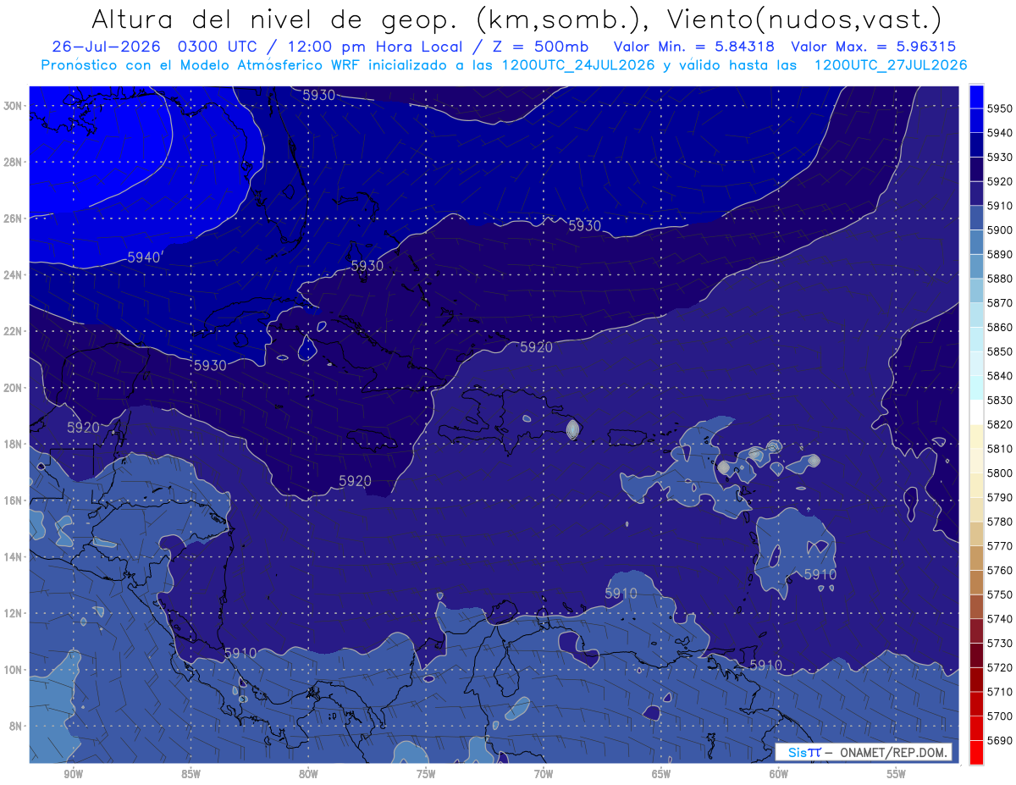Click the 70W longitude axis label
This screenshot has width=1016, height=785.
[544, 774]
